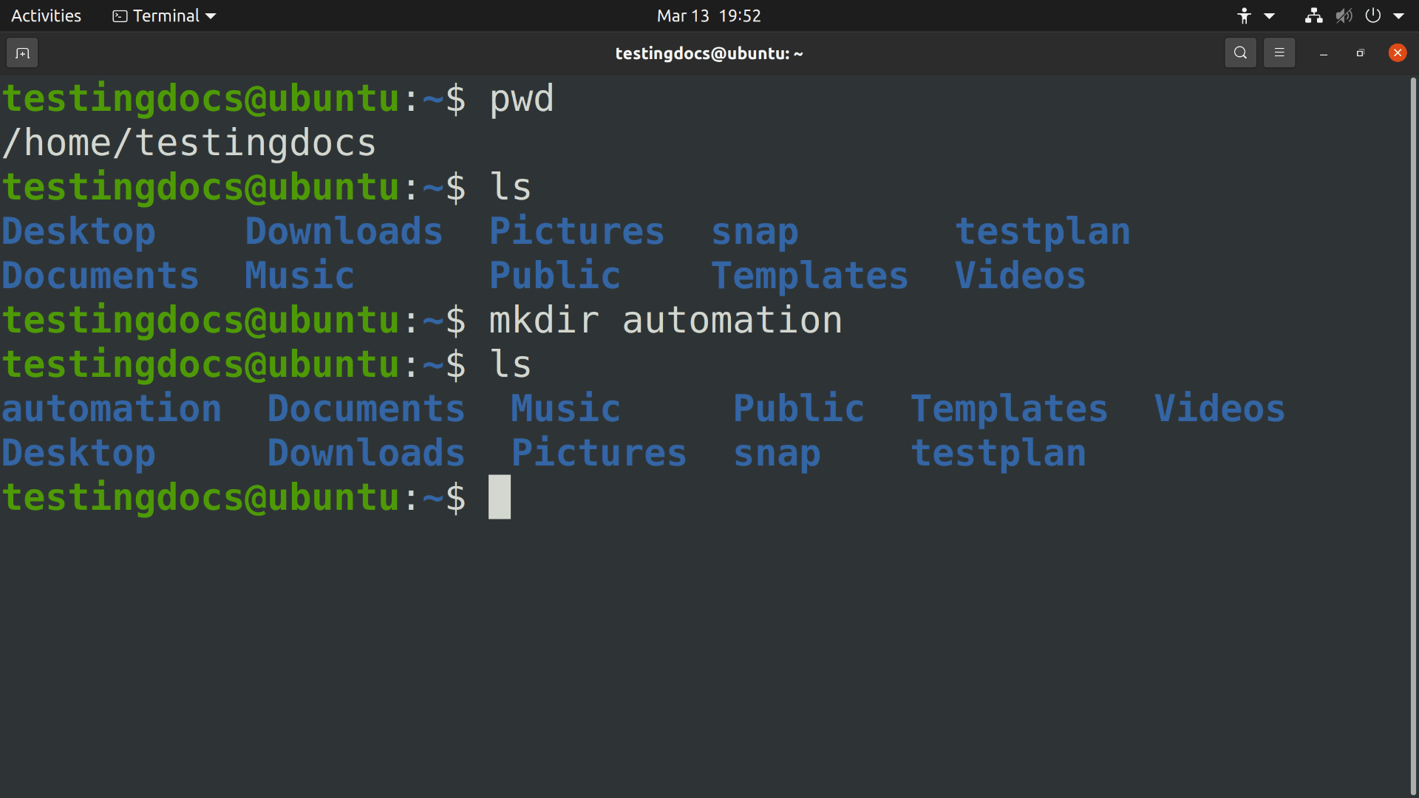Minimize the terminal window
This screenshot has height=798, width=1419.
pyautogui.click(x=1323, y=52)
